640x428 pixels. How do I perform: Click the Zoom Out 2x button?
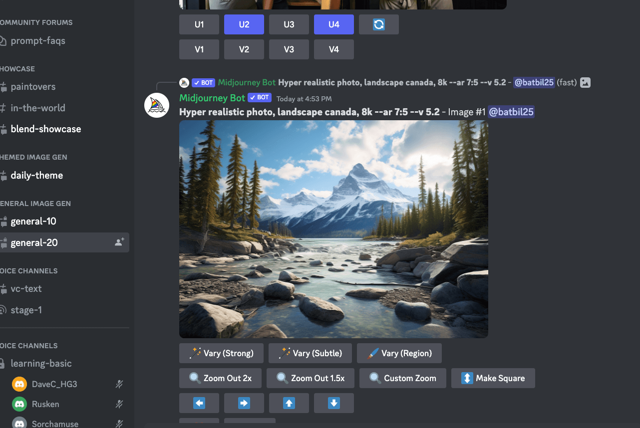[220, 378]
